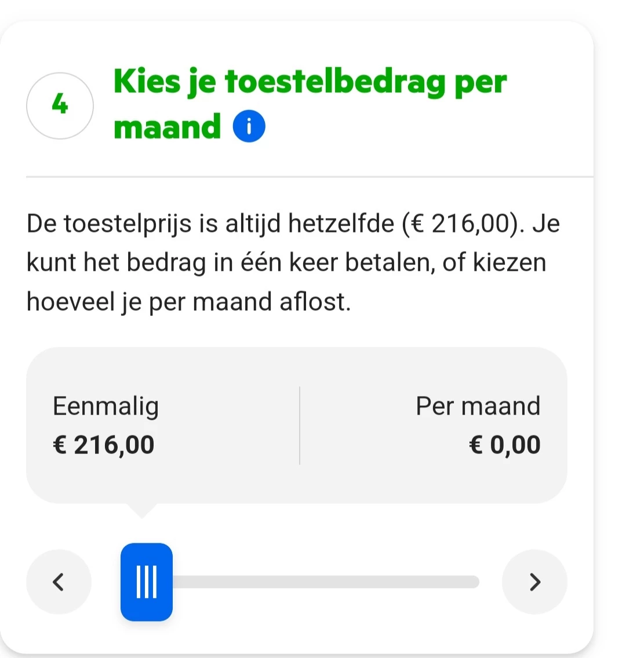Click the 'hoeveel je per maand aflost.' line
The height and width of the screenshot is (658, 626).
(x=189, y=302)
